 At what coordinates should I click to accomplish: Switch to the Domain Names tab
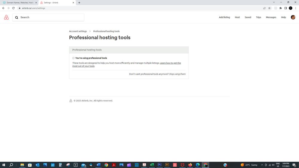20,3
